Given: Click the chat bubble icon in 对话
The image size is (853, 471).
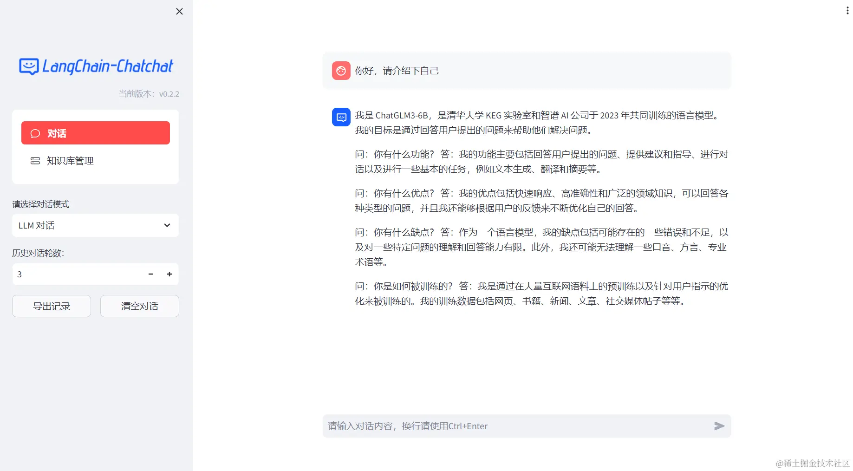Looking at the screenshot, I should (x=35, y=134).
